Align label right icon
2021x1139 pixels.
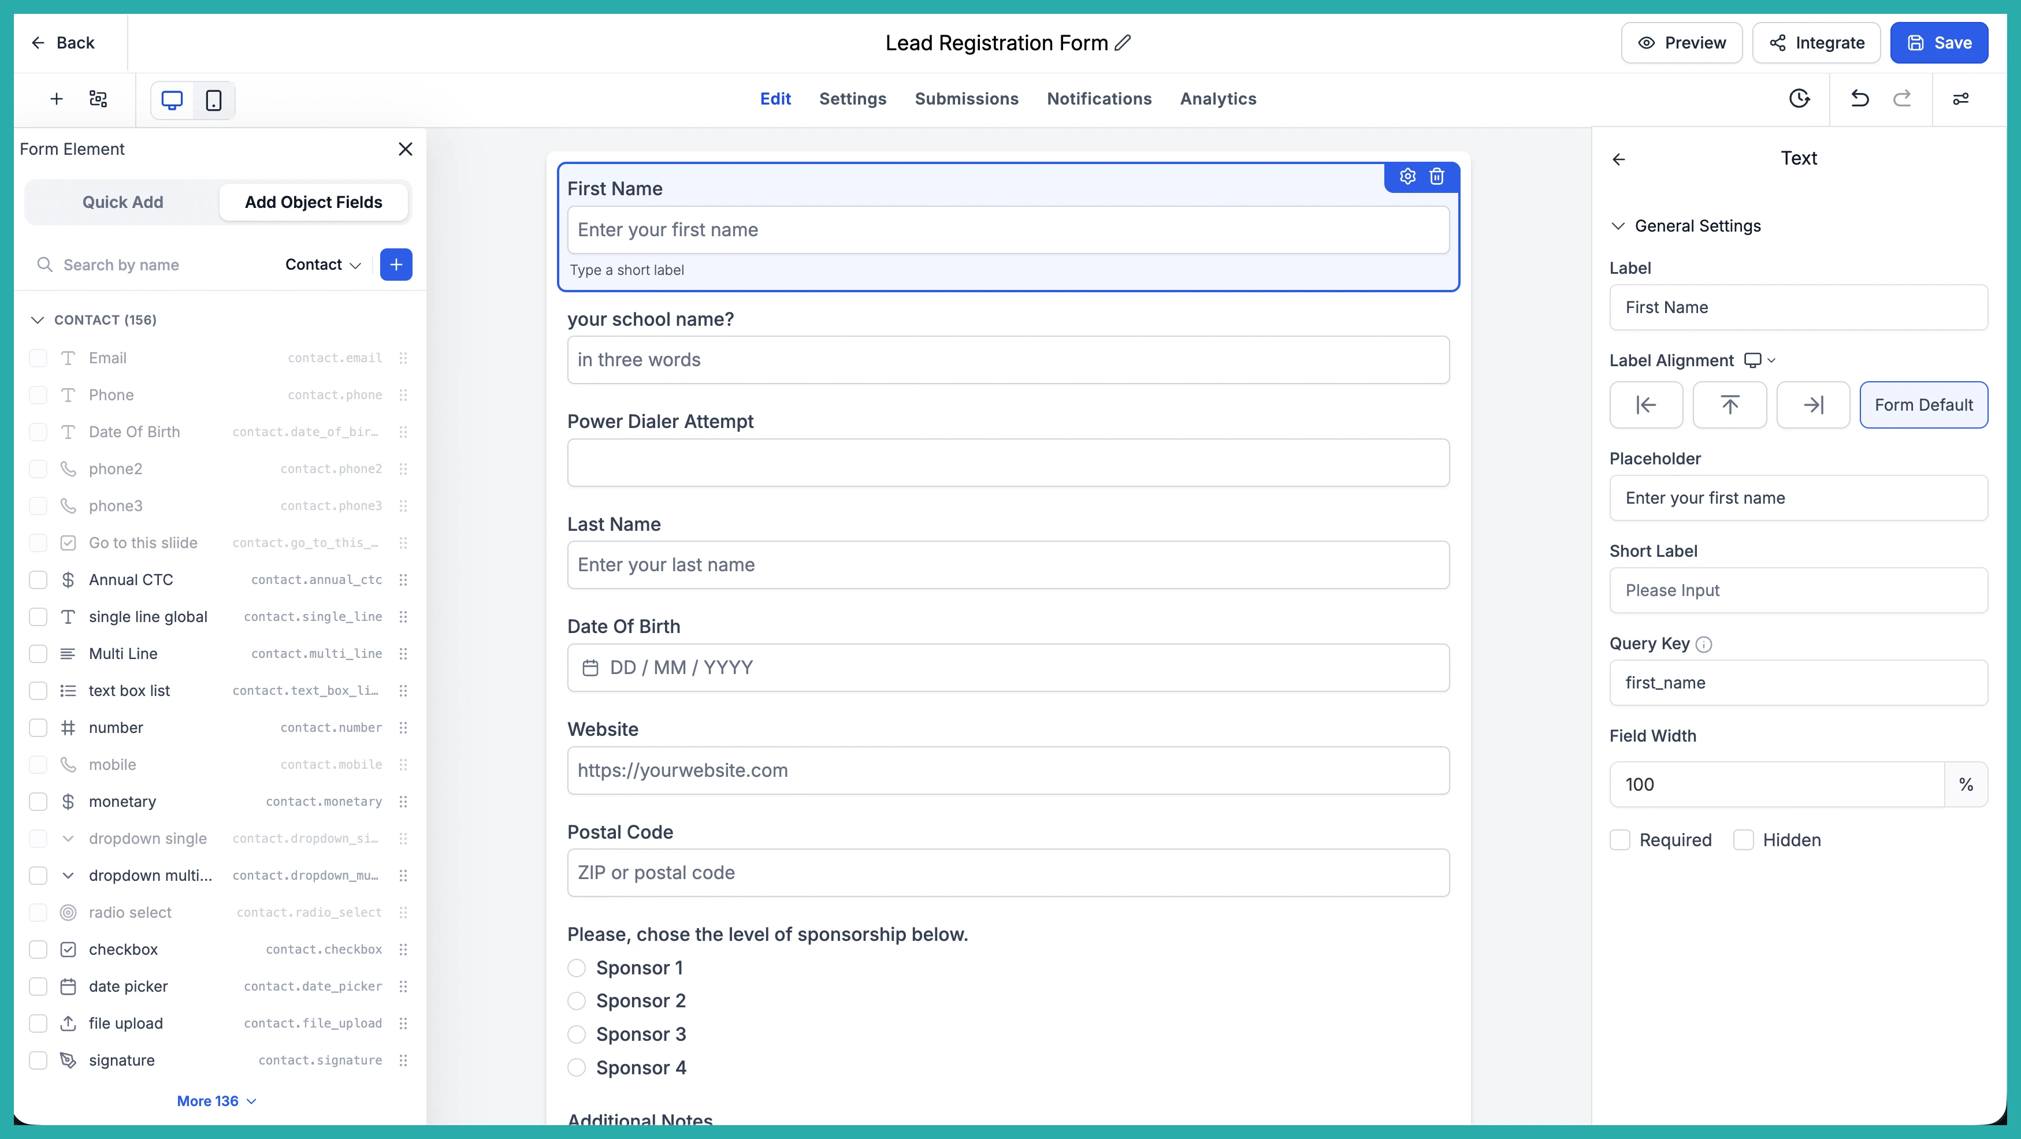click(x=1813, y=405)
